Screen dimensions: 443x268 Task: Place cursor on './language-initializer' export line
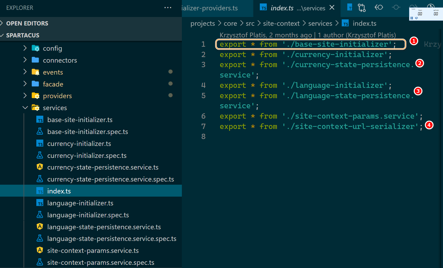[306, 85]
